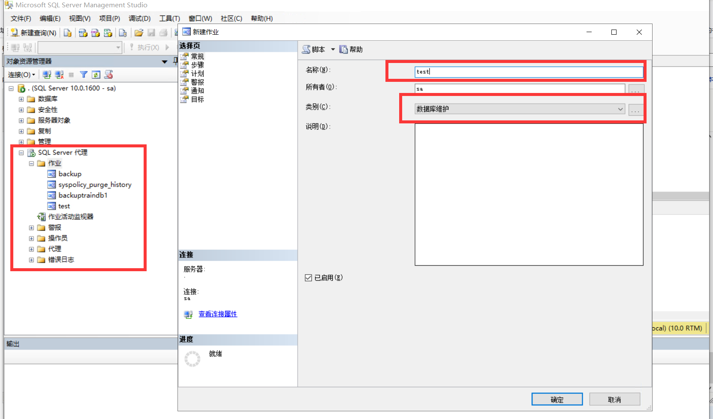Image resolution: width=713 pixels, height=419 pixels.
Task: Click the Disconnect server icon
Action: point(59,75)
